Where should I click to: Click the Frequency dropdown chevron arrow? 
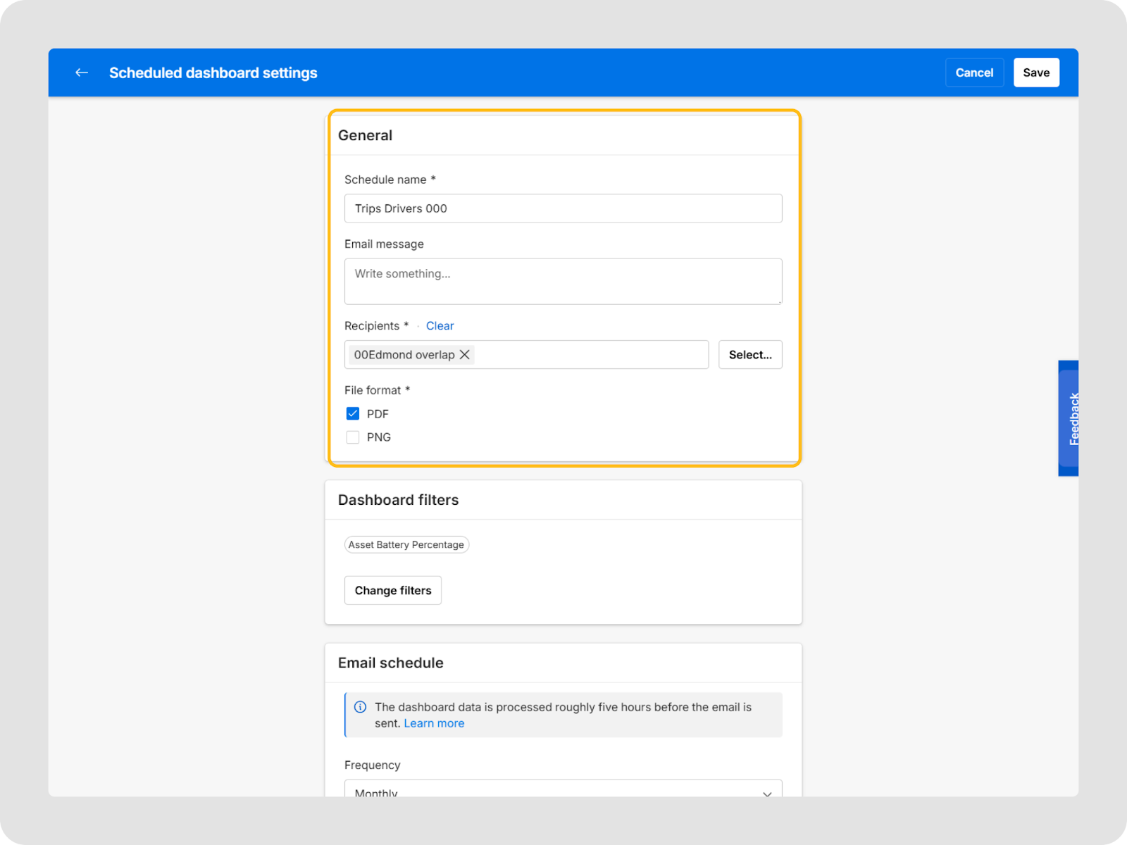click(767, 792)
